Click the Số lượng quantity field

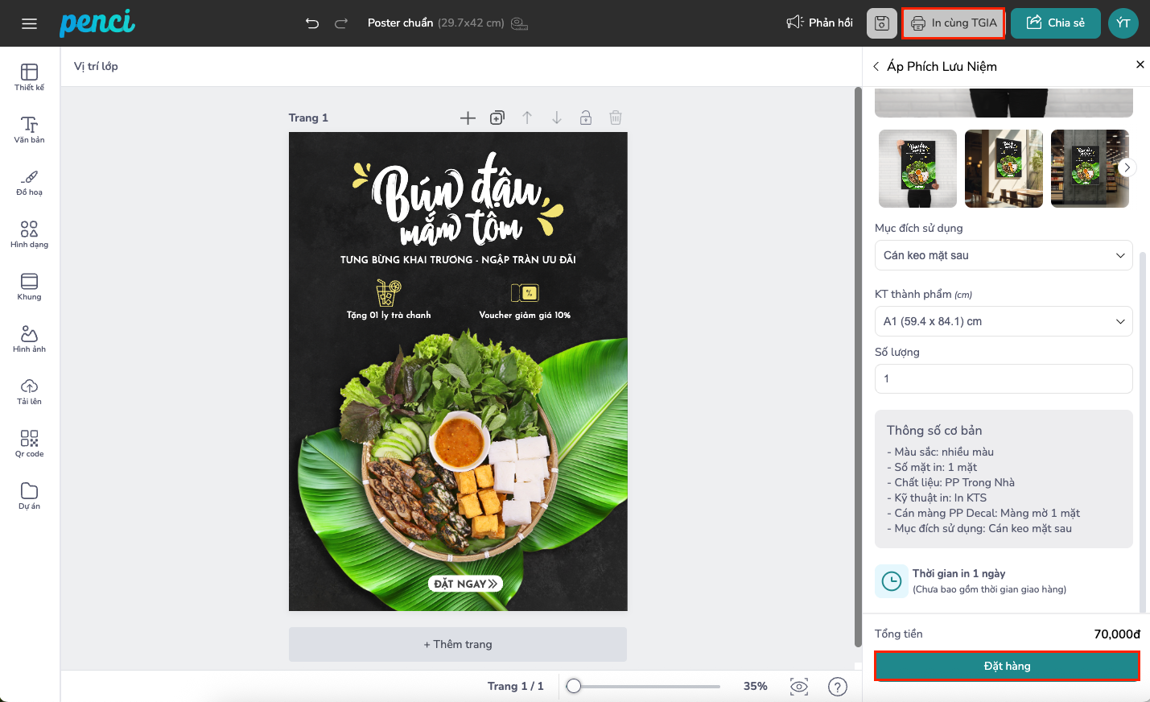pos(1004,378)
